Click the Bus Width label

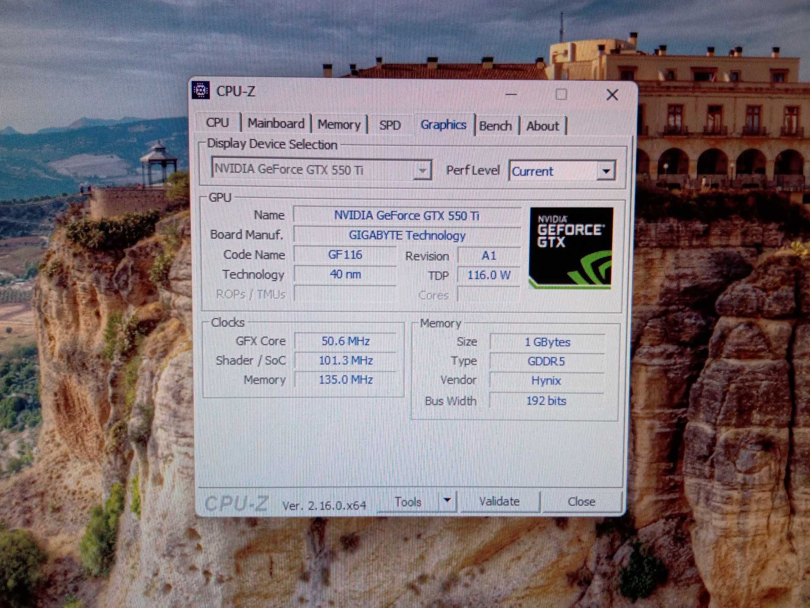click(450, 401)
